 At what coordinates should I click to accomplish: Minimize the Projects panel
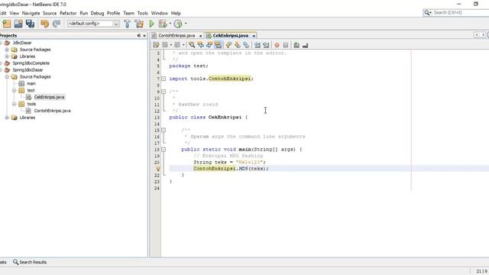[x=139, y=36]
